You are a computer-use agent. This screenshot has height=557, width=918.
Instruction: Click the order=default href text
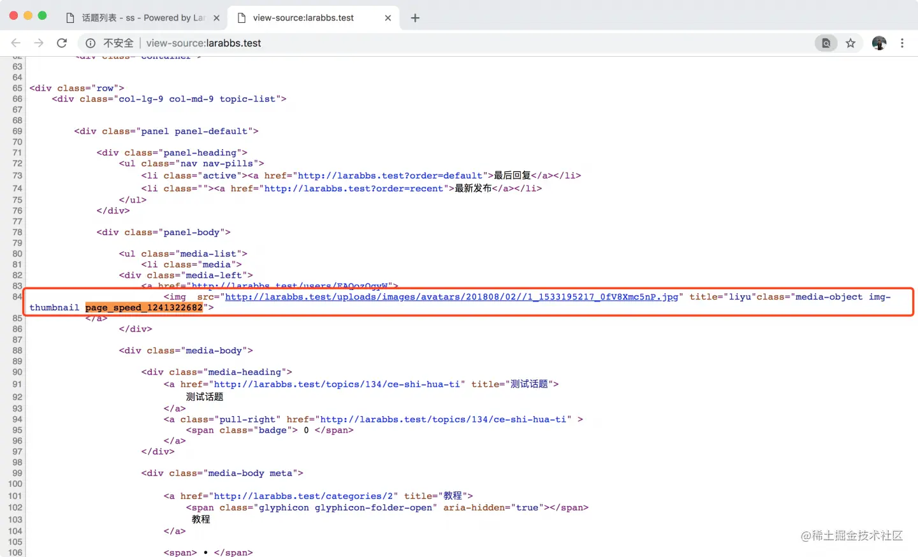tap(390, 175)
